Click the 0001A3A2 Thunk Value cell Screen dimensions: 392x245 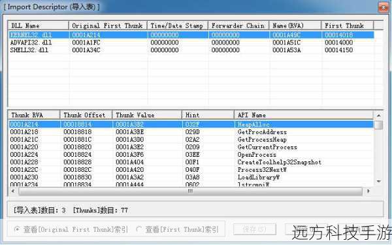point(129,177)
